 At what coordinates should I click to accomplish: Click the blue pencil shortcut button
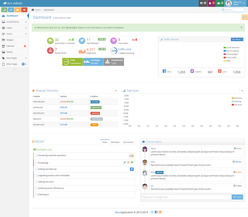point(11,10)
